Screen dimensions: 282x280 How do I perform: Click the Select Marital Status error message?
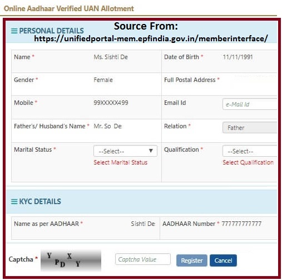[121, 162]
